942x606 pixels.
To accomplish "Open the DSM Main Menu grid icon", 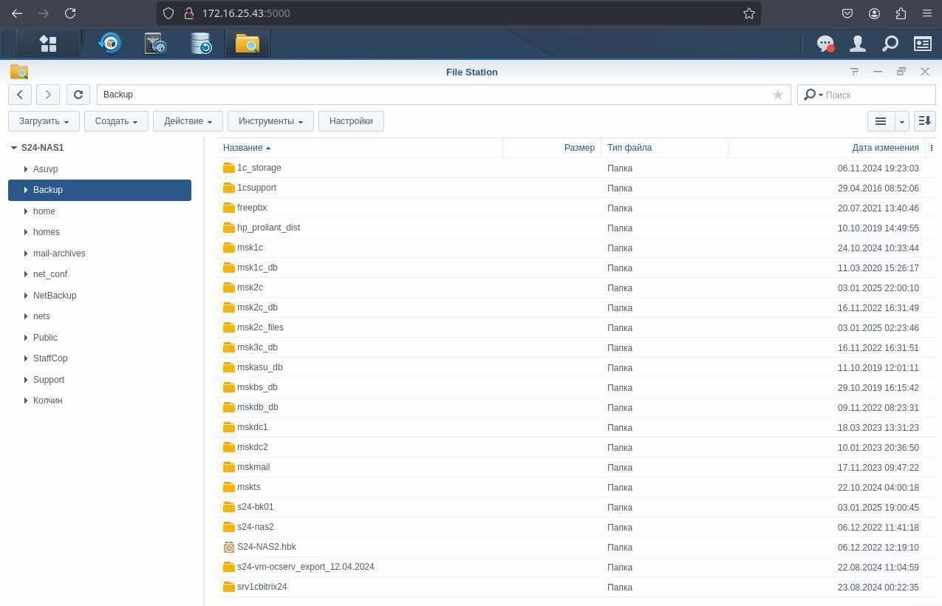I will coord(48,44).
